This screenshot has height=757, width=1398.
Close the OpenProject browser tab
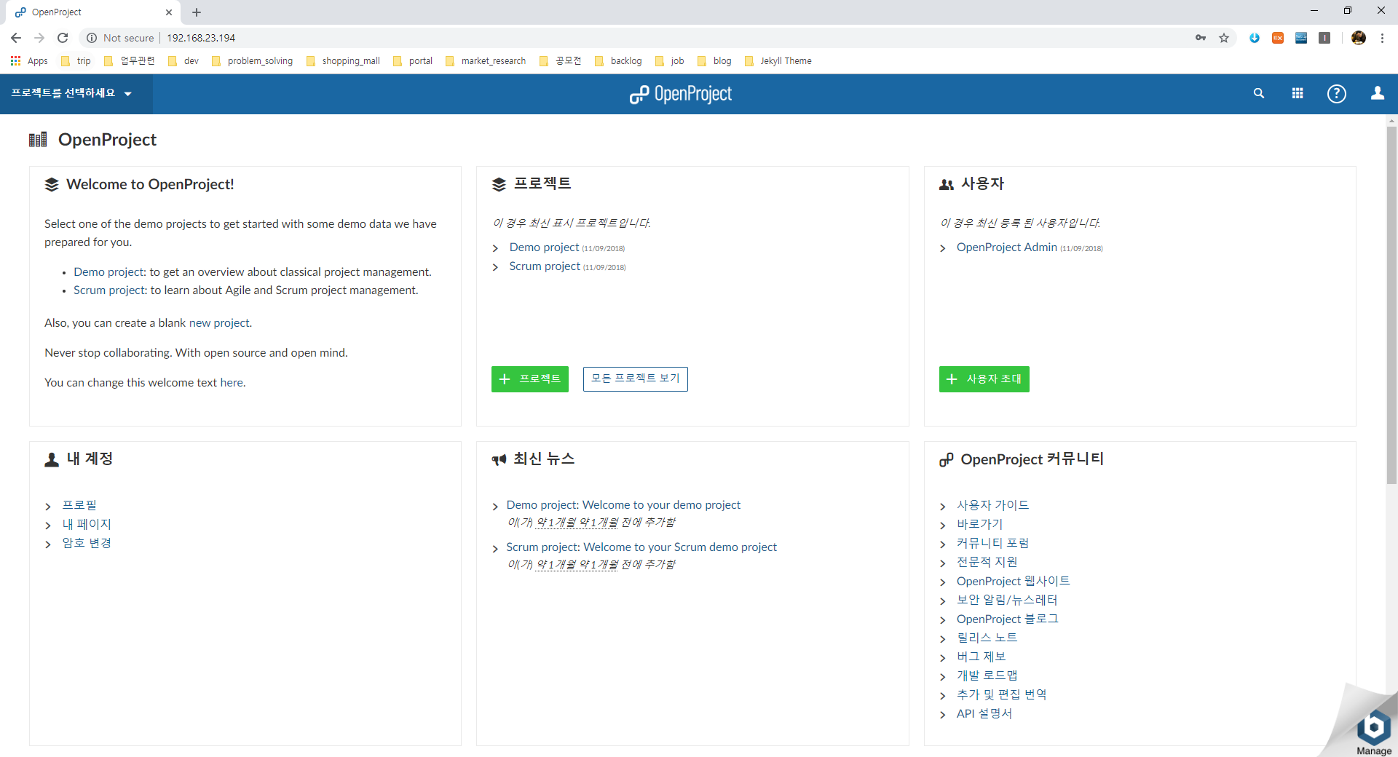[169, 12]
